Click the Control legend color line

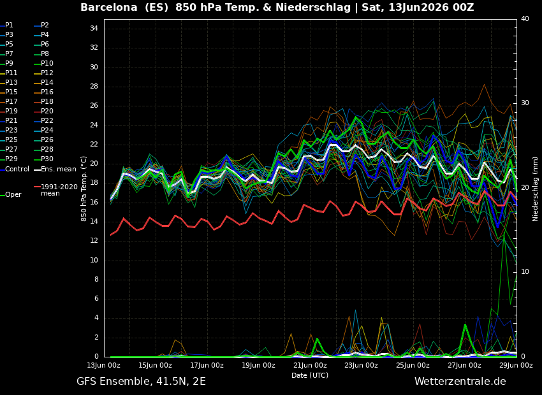(x=2, y=169)
